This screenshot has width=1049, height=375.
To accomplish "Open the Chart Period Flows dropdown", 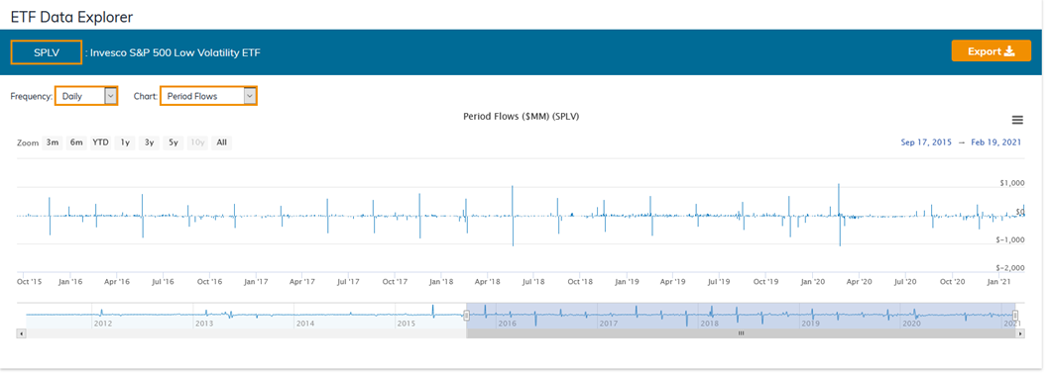I will coord(208,96).
